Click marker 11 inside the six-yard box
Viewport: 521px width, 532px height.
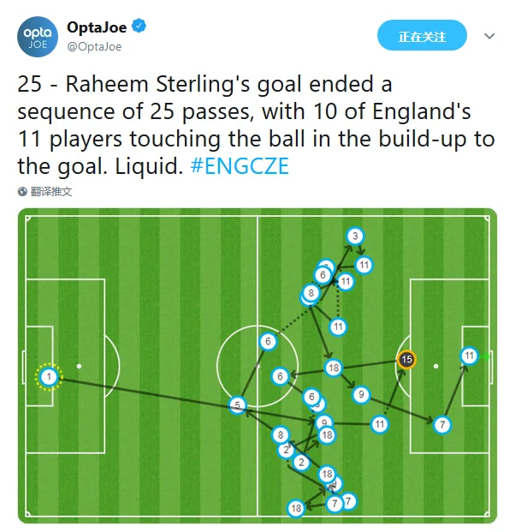pyautogui.click(x=469, y=356)
